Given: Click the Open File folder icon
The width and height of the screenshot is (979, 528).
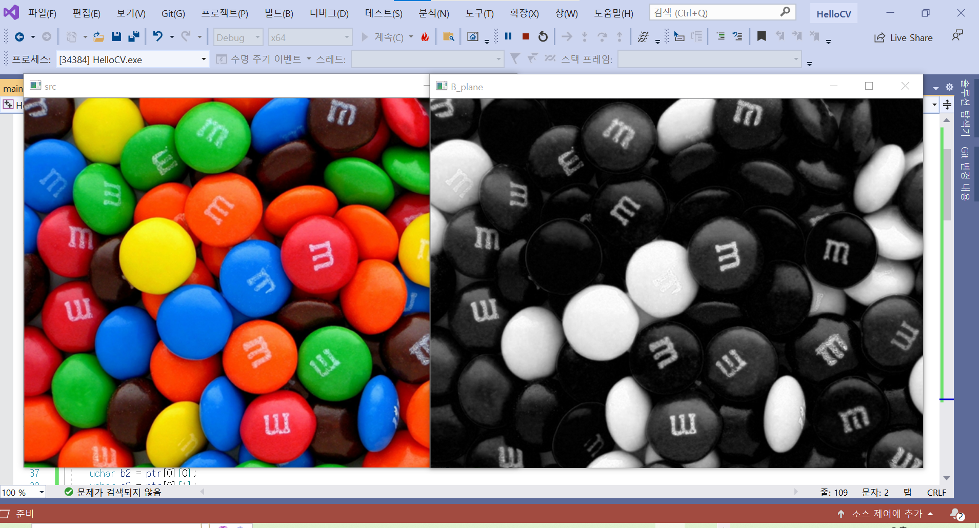Looking at the screenshot, I should [x=98, y=37].
